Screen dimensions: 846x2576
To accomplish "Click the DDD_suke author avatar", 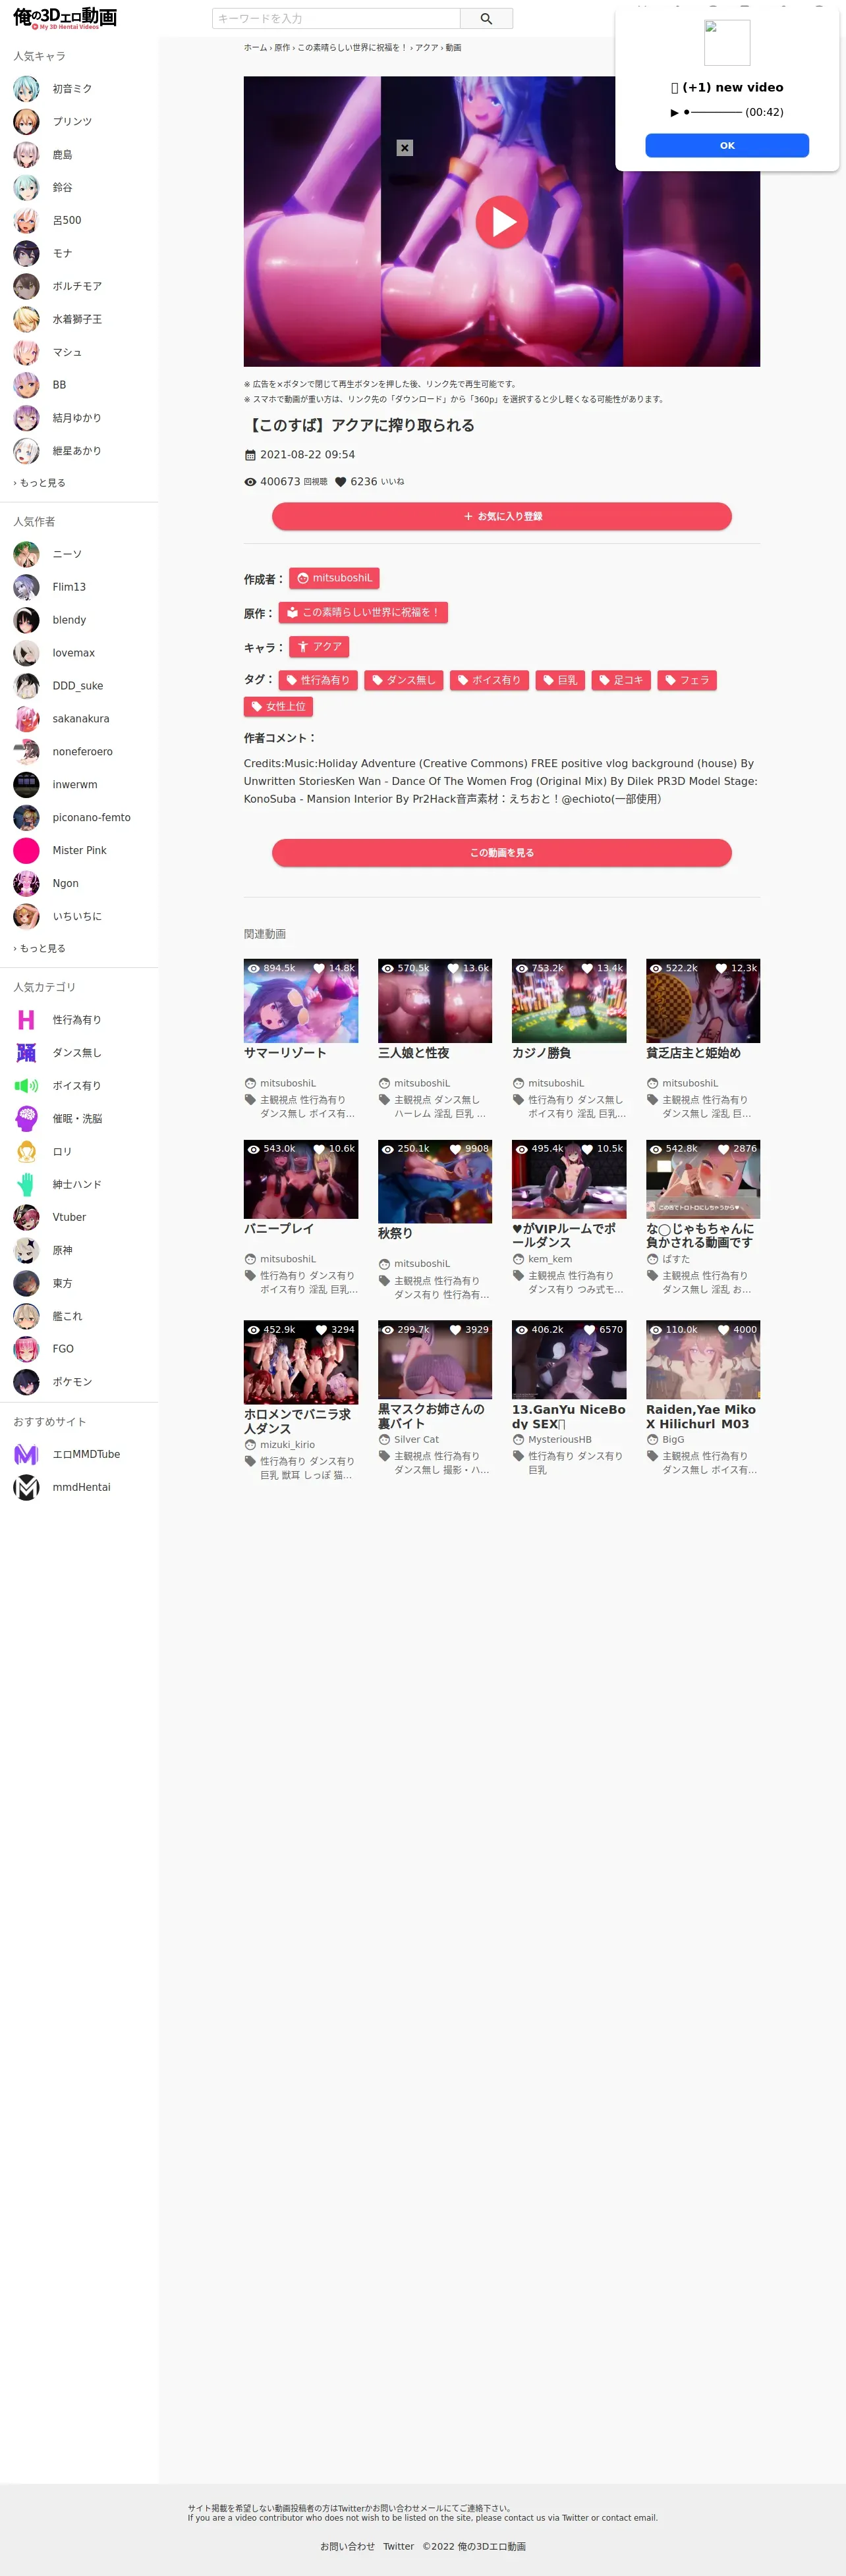I will click(26, 686).
